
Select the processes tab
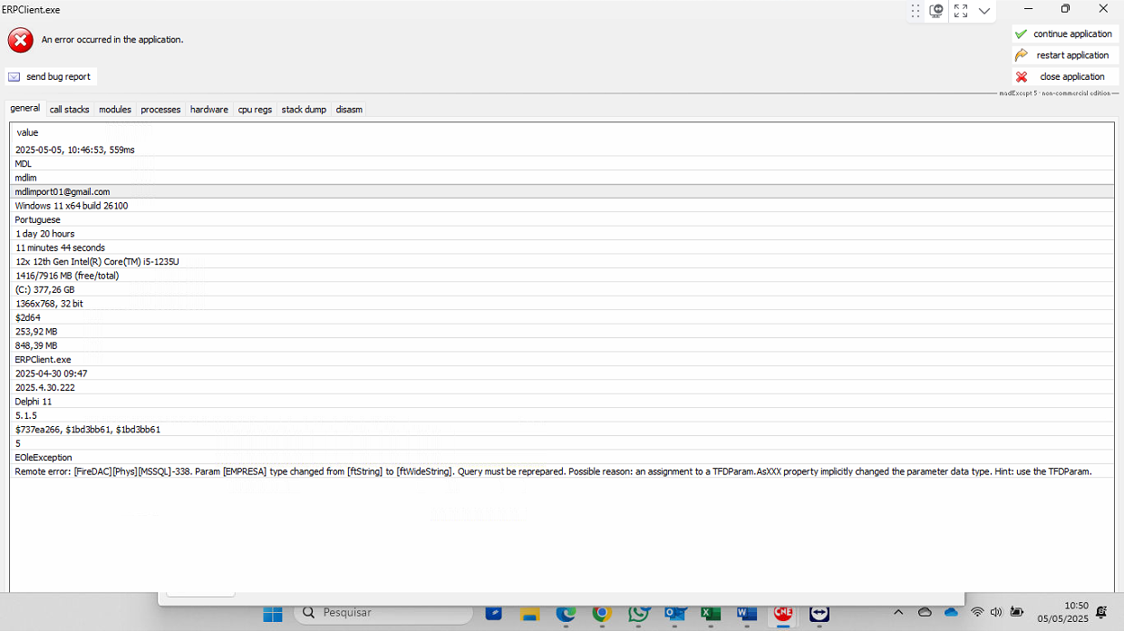(x=160, y=110)
